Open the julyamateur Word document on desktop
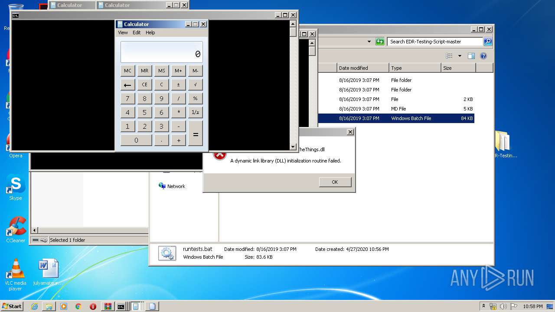The width and height of the screenshot is (555, 312). click(48, 272)
